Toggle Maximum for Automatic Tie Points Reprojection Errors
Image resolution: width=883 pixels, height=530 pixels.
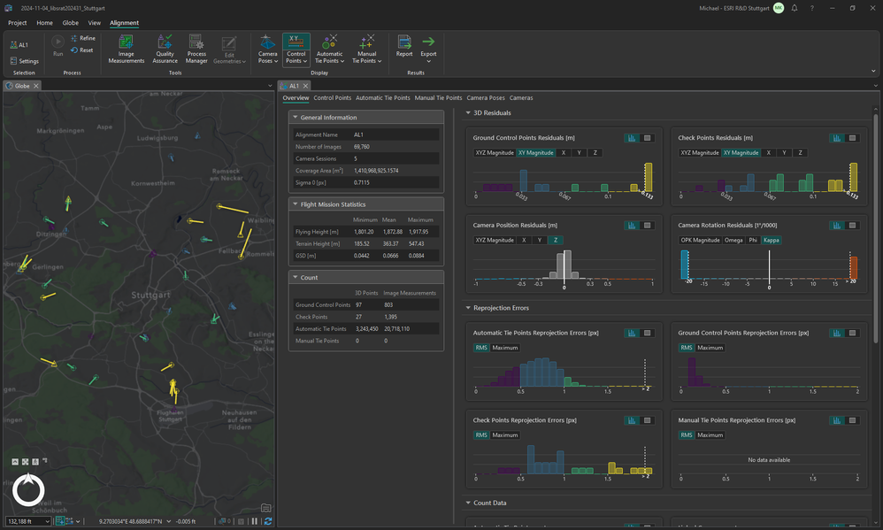click(504, 348)
